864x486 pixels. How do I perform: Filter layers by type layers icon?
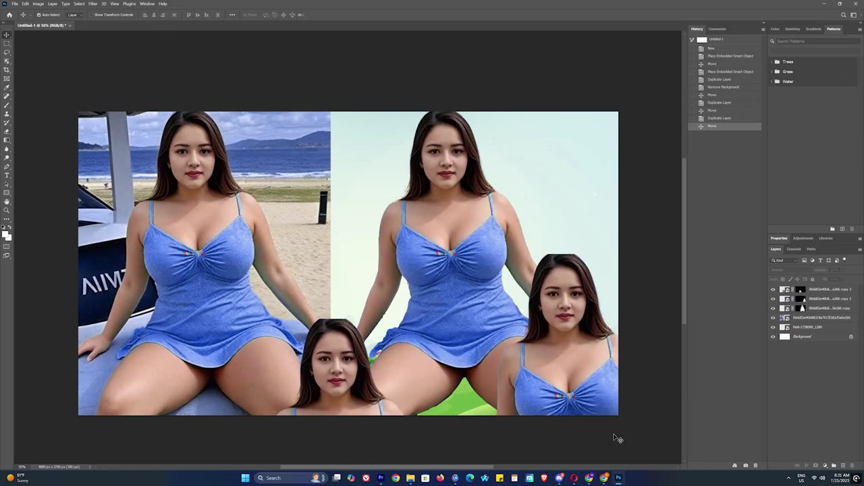[x=820, y=261]
